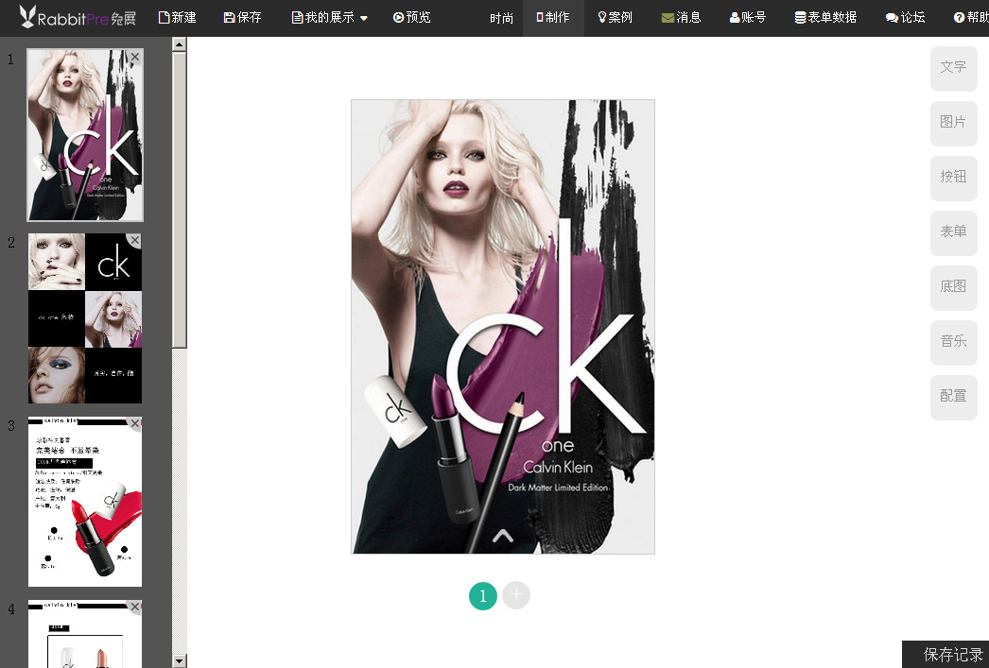This screenshot has width=989, height=668.
Task: Add background music via 音乐
Action: pyautogui.click(x=953, y=342)
